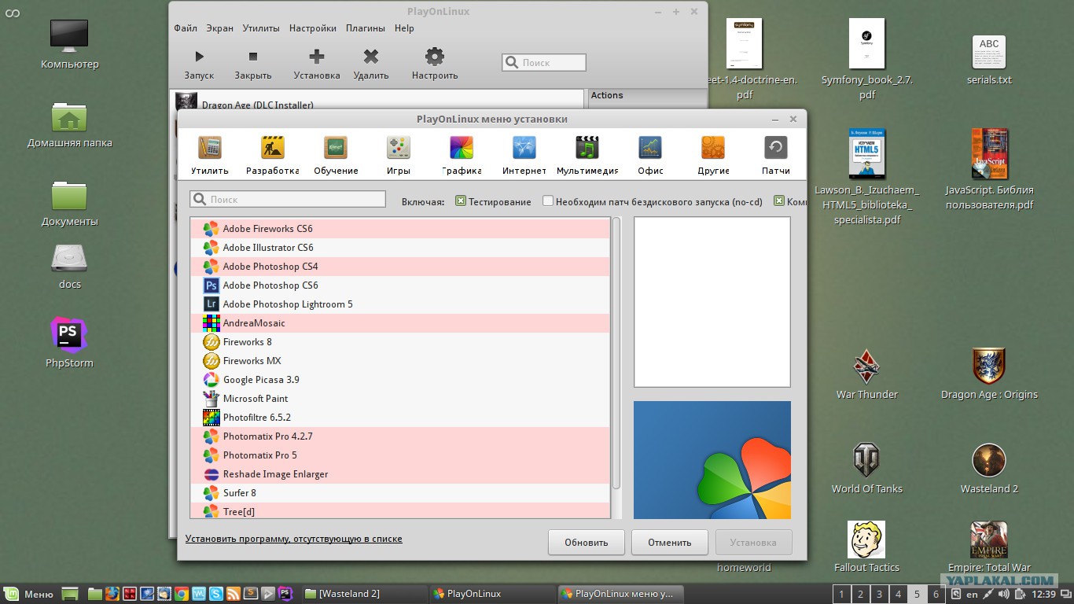Screen dimensions: 1074x604
Task: Select the Компьютер desktop icon
Action: tap(69, 44)
